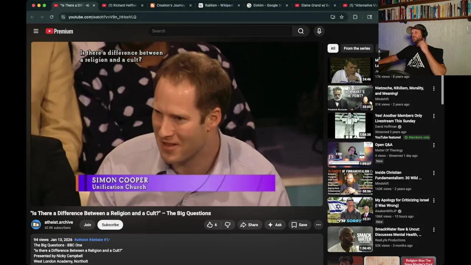Open options for Members Only Livestream video
This screenshot has width=471, height=265.
coord(433,116)
